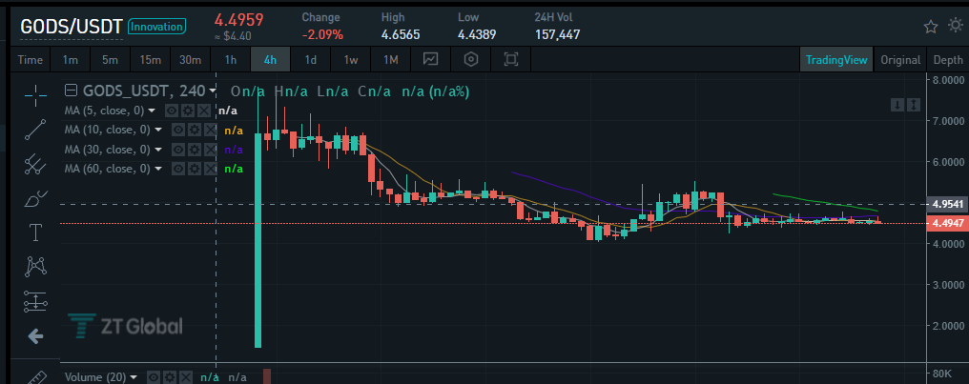Expand MA (5, close, 0) dropdown arrow
The image size is (969, 384).
[151, 111]
